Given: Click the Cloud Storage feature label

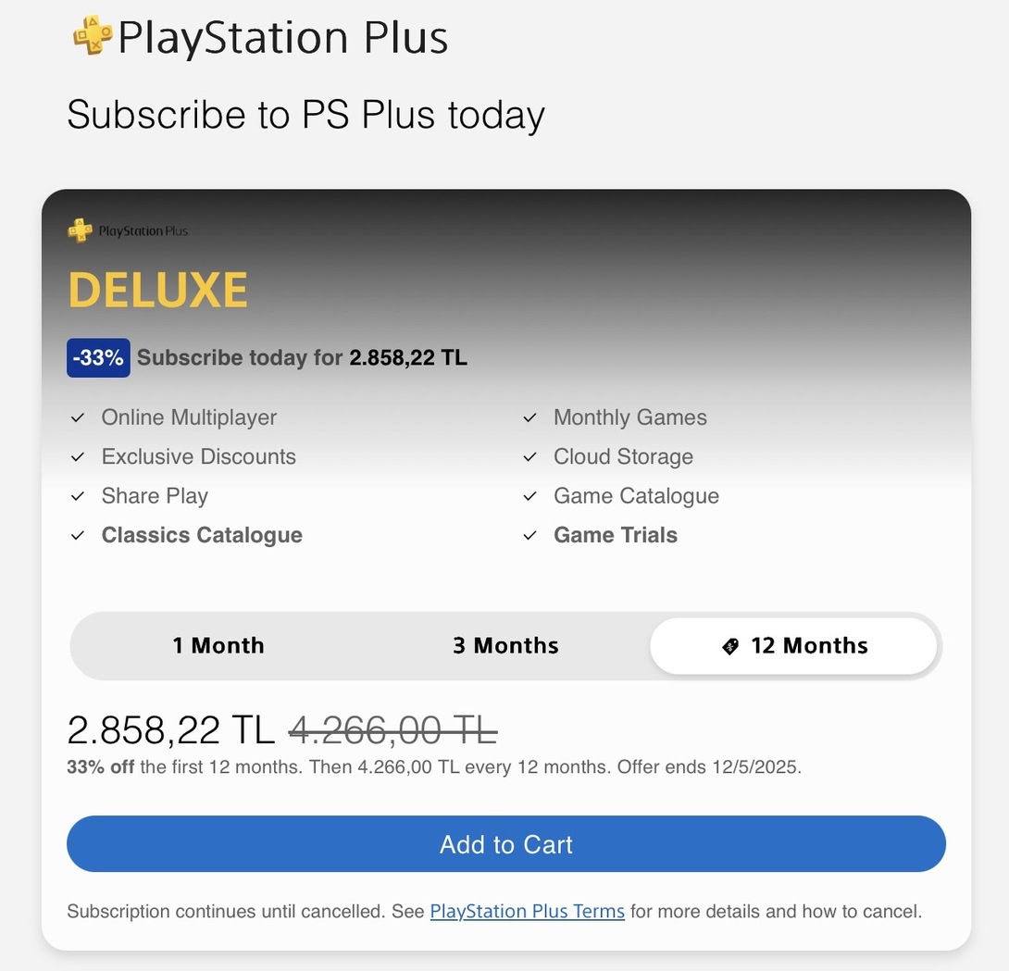Looking at the screenshot, I should coord(623,457).
